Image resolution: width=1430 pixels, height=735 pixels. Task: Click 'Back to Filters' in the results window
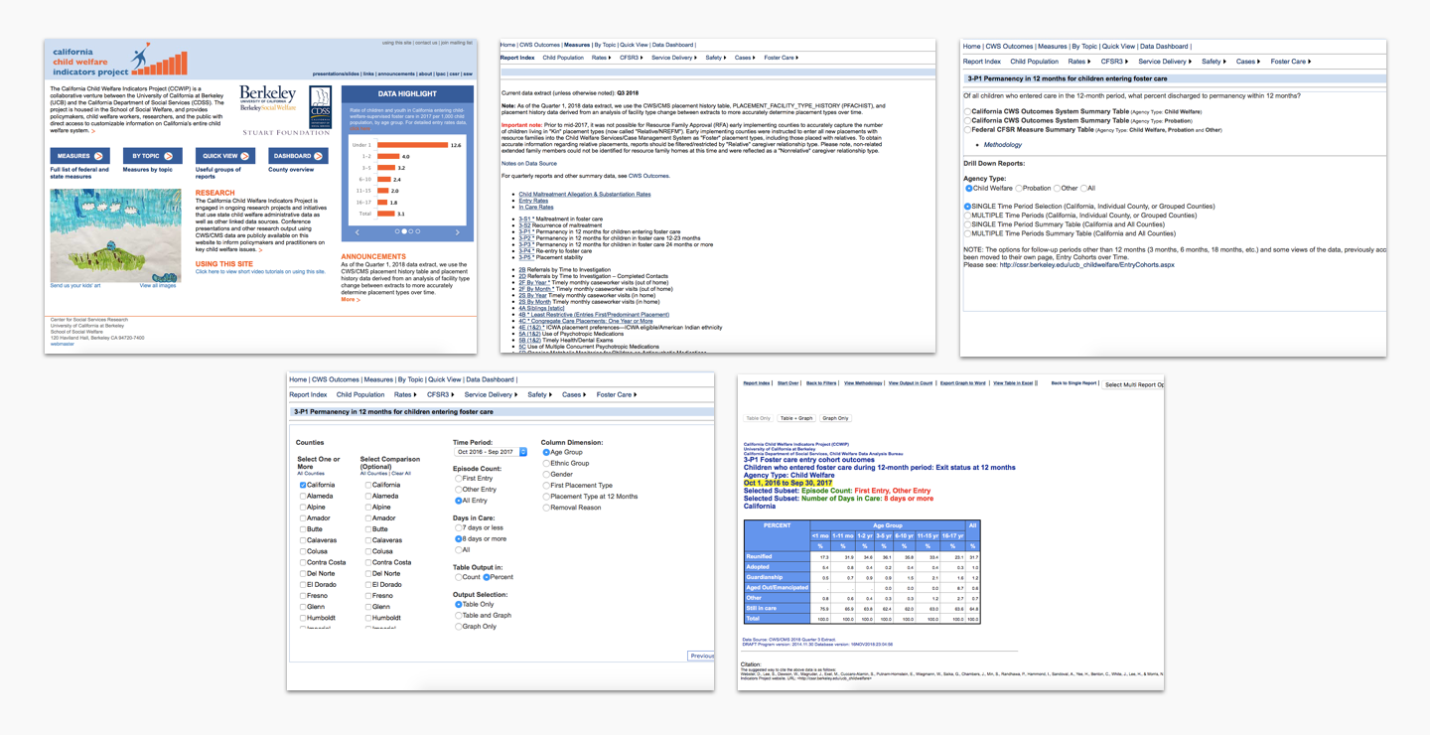click(821, 382)
